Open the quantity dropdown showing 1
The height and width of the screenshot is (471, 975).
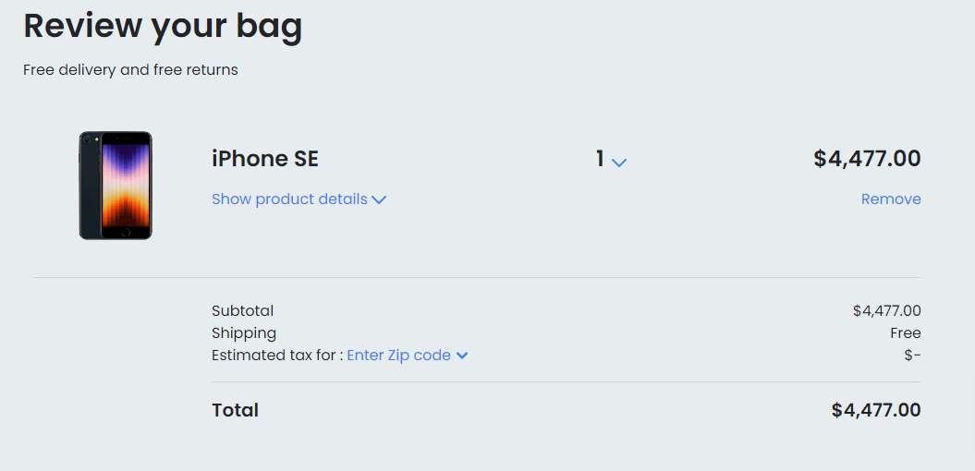[610, 160]
